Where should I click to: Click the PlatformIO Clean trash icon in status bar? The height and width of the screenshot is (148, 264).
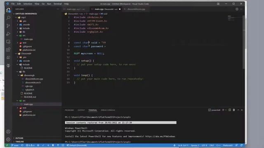click(53, 145)
